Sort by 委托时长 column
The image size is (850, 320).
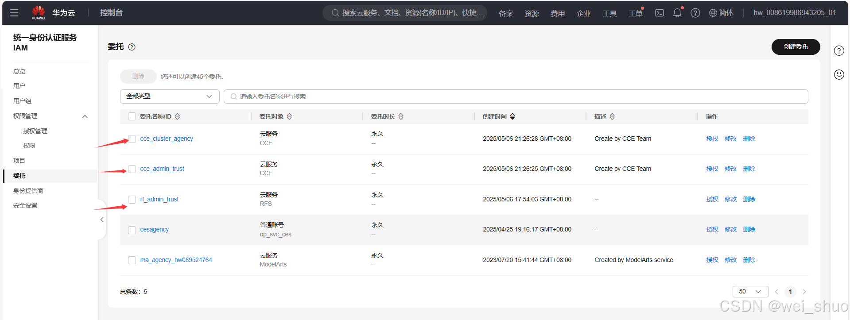(401, 116)
